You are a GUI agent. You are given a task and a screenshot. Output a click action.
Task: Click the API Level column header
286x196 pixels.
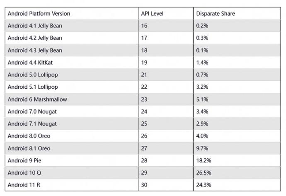(152, 14)
